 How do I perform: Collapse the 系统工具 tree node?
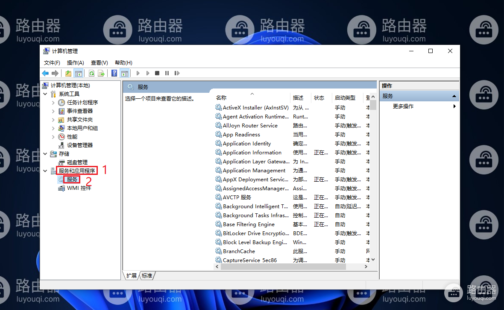click(x=45, y=94)
